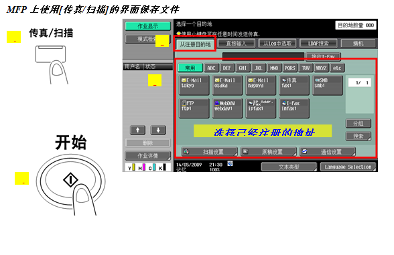
Task: Click the Language Selection button
Action: 348,167
